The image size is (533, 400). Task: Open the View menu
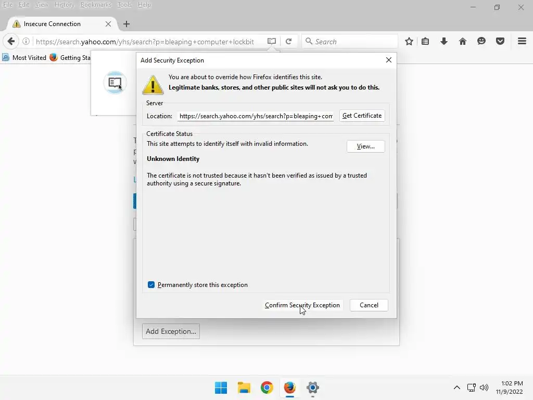point(42,5)
